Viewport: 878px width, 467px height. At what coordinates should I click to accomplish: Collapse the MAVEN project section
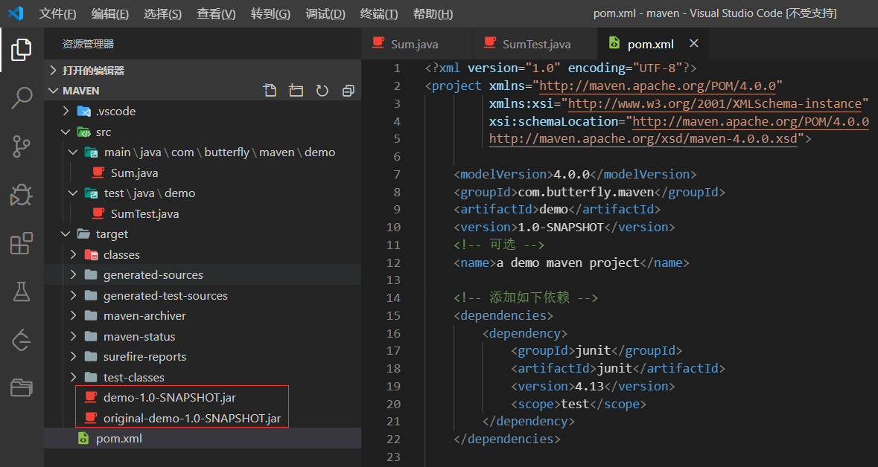tap(80, 91)
